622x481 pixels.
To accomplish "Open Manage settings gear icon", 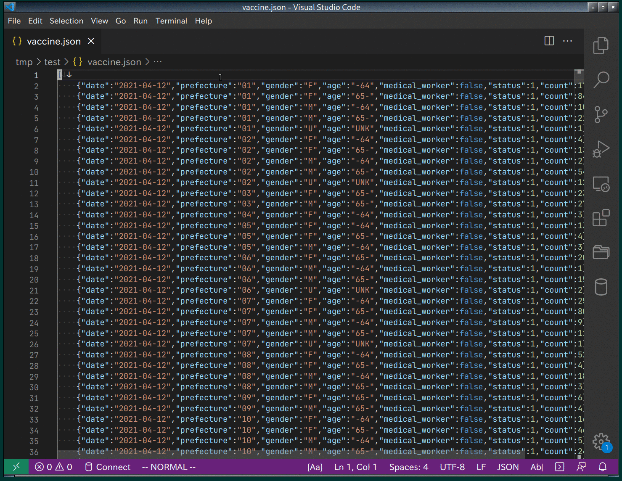I will coord(601,442).
